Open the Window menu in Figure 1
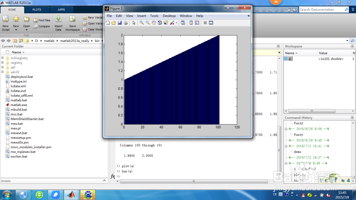Image resolution: width=356 pixels, height=200 pixels. coord(186,16)
